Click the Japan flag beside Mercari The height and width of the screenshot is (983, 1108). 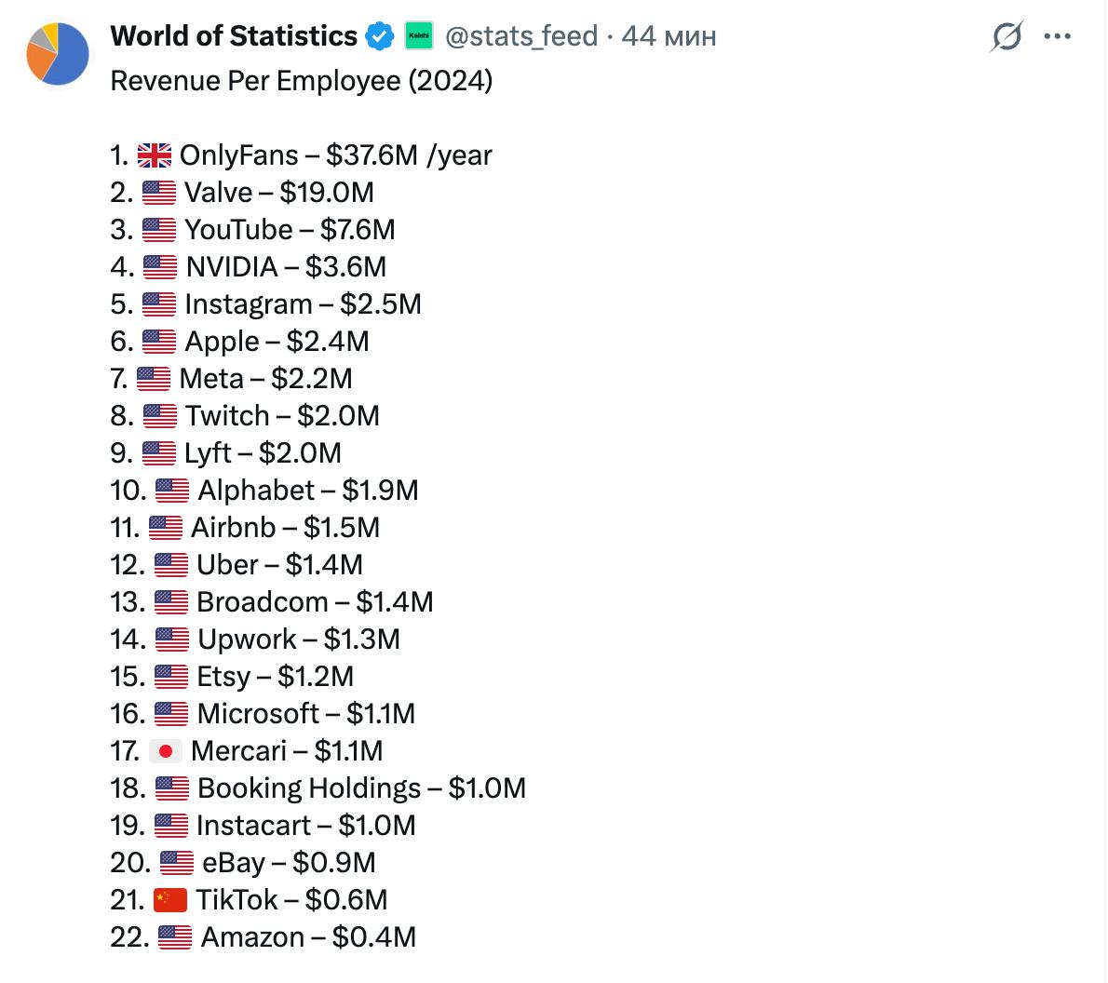click(x=166, y=751)
